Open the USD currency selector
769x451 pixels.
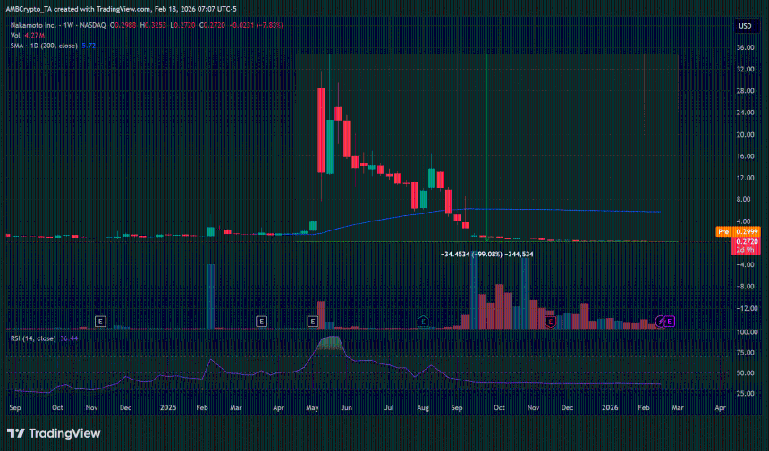click(745, 26)
